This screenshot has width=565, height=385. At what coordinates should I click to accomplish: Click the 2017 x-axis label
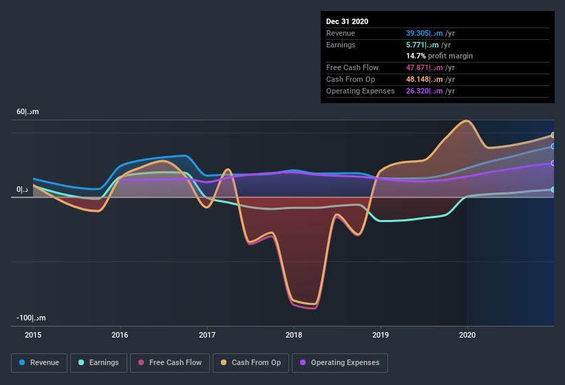click(x=207, y=335)
